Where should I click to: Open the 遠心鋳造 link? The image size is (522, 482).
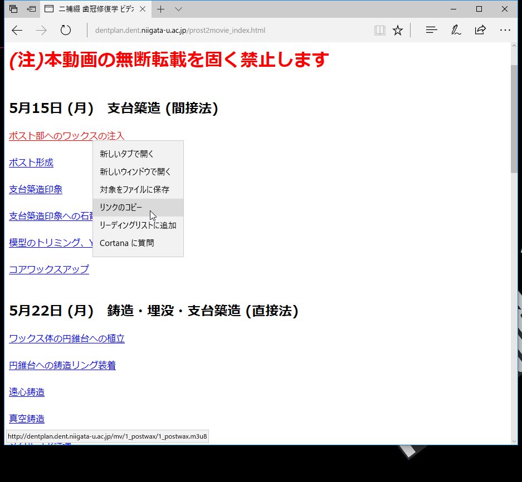coord(27,392)
